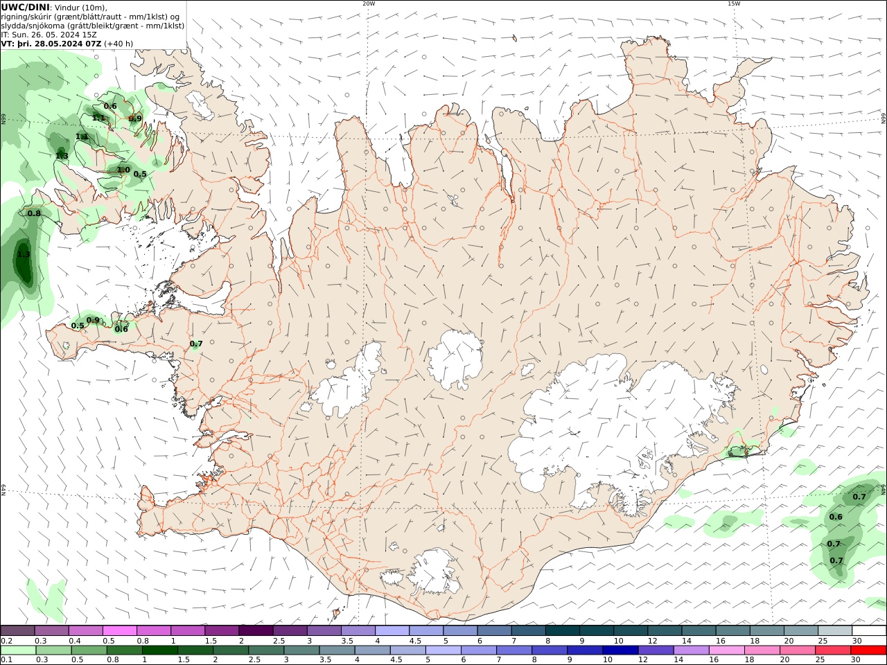Viewport: 887px width, 665px height.
Task: Pick the dark teal 8 snow swatch
Action: (563, 630)
